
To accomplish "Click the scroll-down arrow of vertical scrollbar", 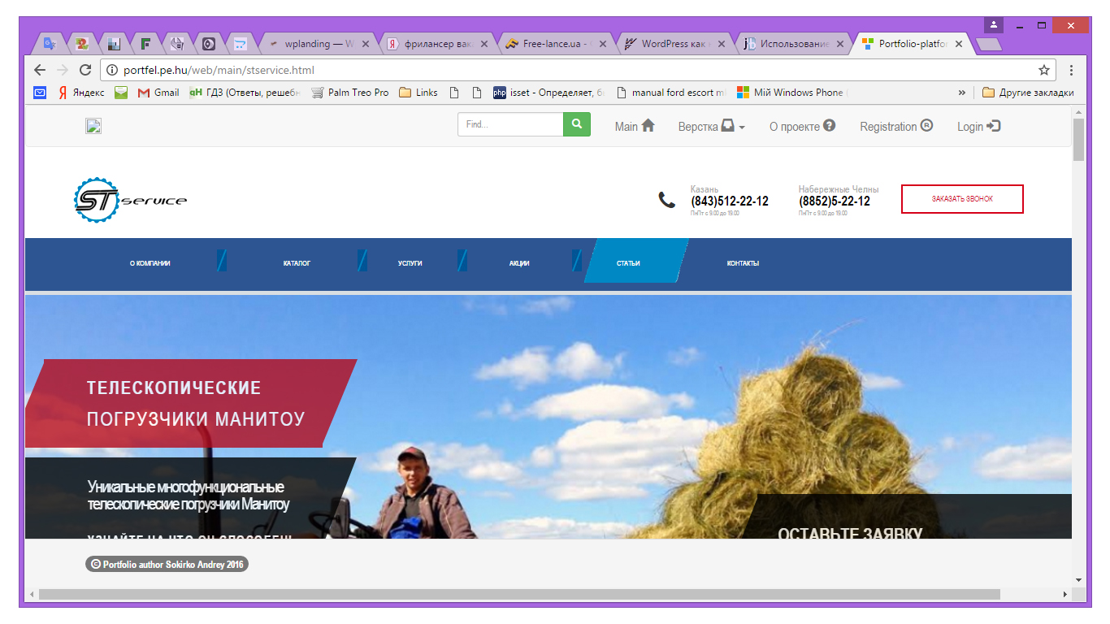I will tap(1078, 579).
